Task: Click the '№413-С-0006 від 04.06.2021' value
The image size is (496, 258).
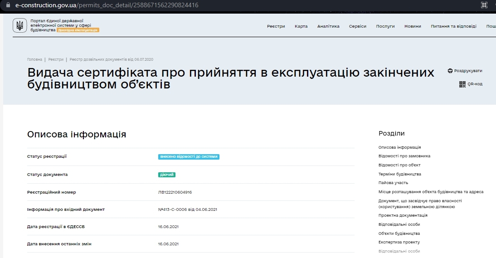Action: point(188,209)
